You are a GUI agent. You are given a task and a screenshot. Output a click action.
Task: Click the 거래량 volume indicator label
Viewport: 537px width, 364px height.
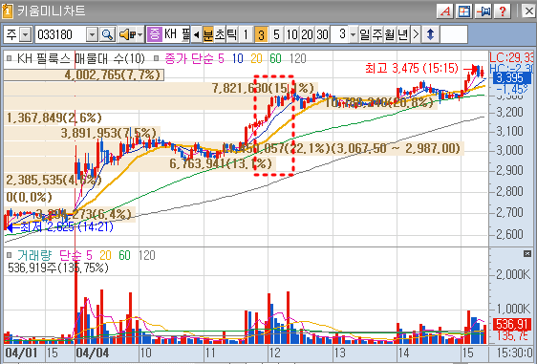34,255
